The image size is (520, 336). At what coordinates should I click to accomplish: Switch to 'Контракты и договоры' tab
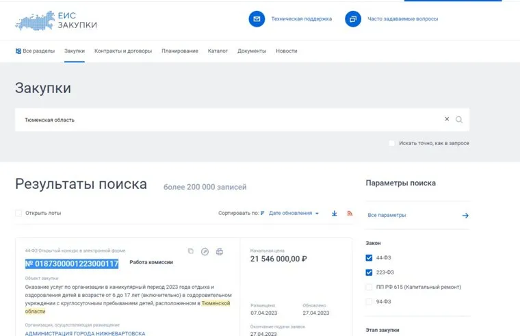coord(123,51)
